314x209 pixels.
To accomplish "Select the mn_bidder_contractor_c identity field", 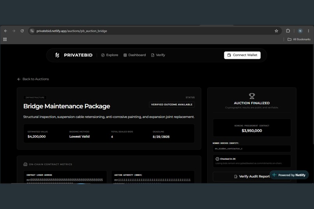I will (252, 149).
